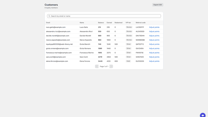The width and height of the screenshot is (208, 117).
Task: Go to next page arrow
Action: pyautogui.click(x=111, y=66)
